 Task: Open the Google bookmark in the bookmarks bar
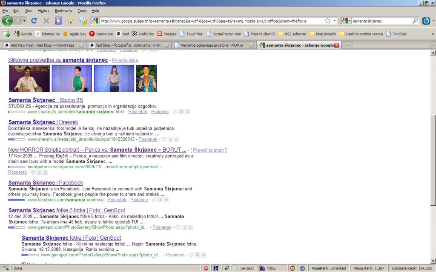[x=23, y=34]
